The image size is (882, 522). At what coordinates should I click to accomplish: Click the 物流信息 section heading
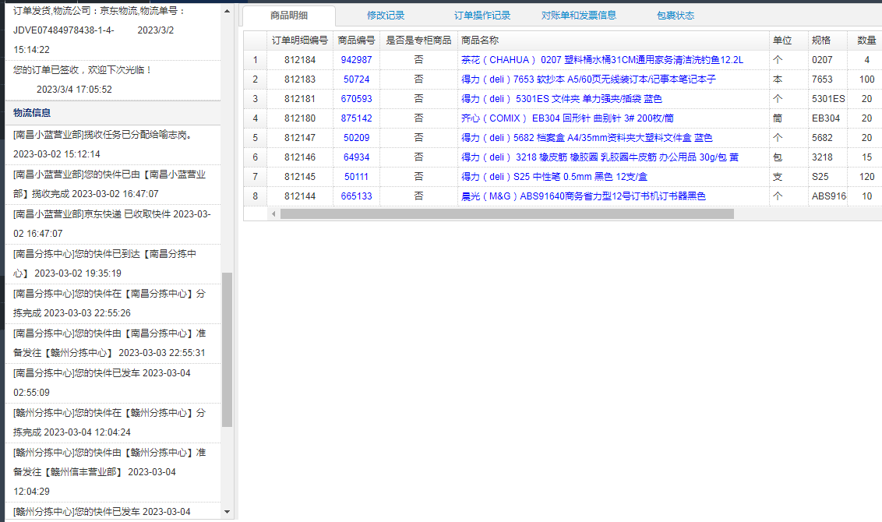tap(32, 113)
